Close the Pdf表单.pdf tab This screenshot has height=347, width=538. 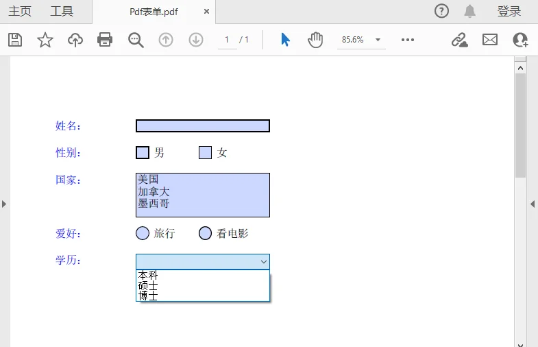[x=206, y=12]
